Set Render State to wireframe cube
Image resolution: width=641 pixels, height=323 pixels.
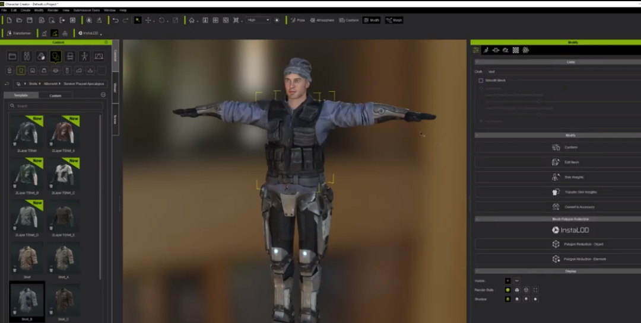pyautogui.click(x=526, y=290)
